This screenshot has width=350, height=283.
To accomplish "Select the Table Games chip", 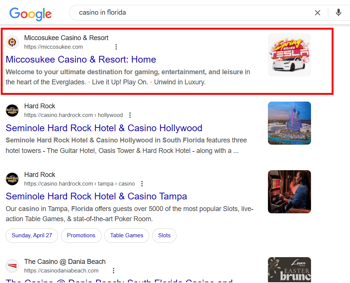I will pyautogui.click(x=127, y=235).
